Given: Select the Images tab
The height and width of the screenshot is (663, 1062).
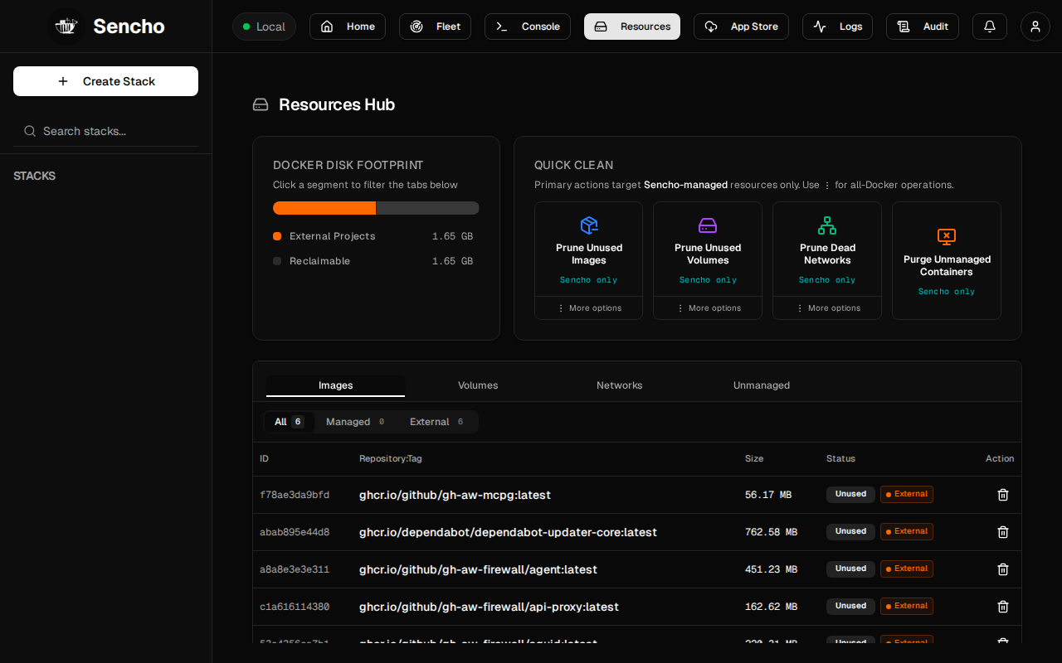Looking at the screenshot, I should [x=336, y=385].
